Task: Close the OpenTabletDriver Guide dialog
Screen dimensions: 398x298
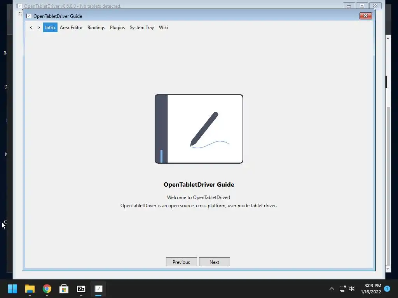Action: [365, 16]
